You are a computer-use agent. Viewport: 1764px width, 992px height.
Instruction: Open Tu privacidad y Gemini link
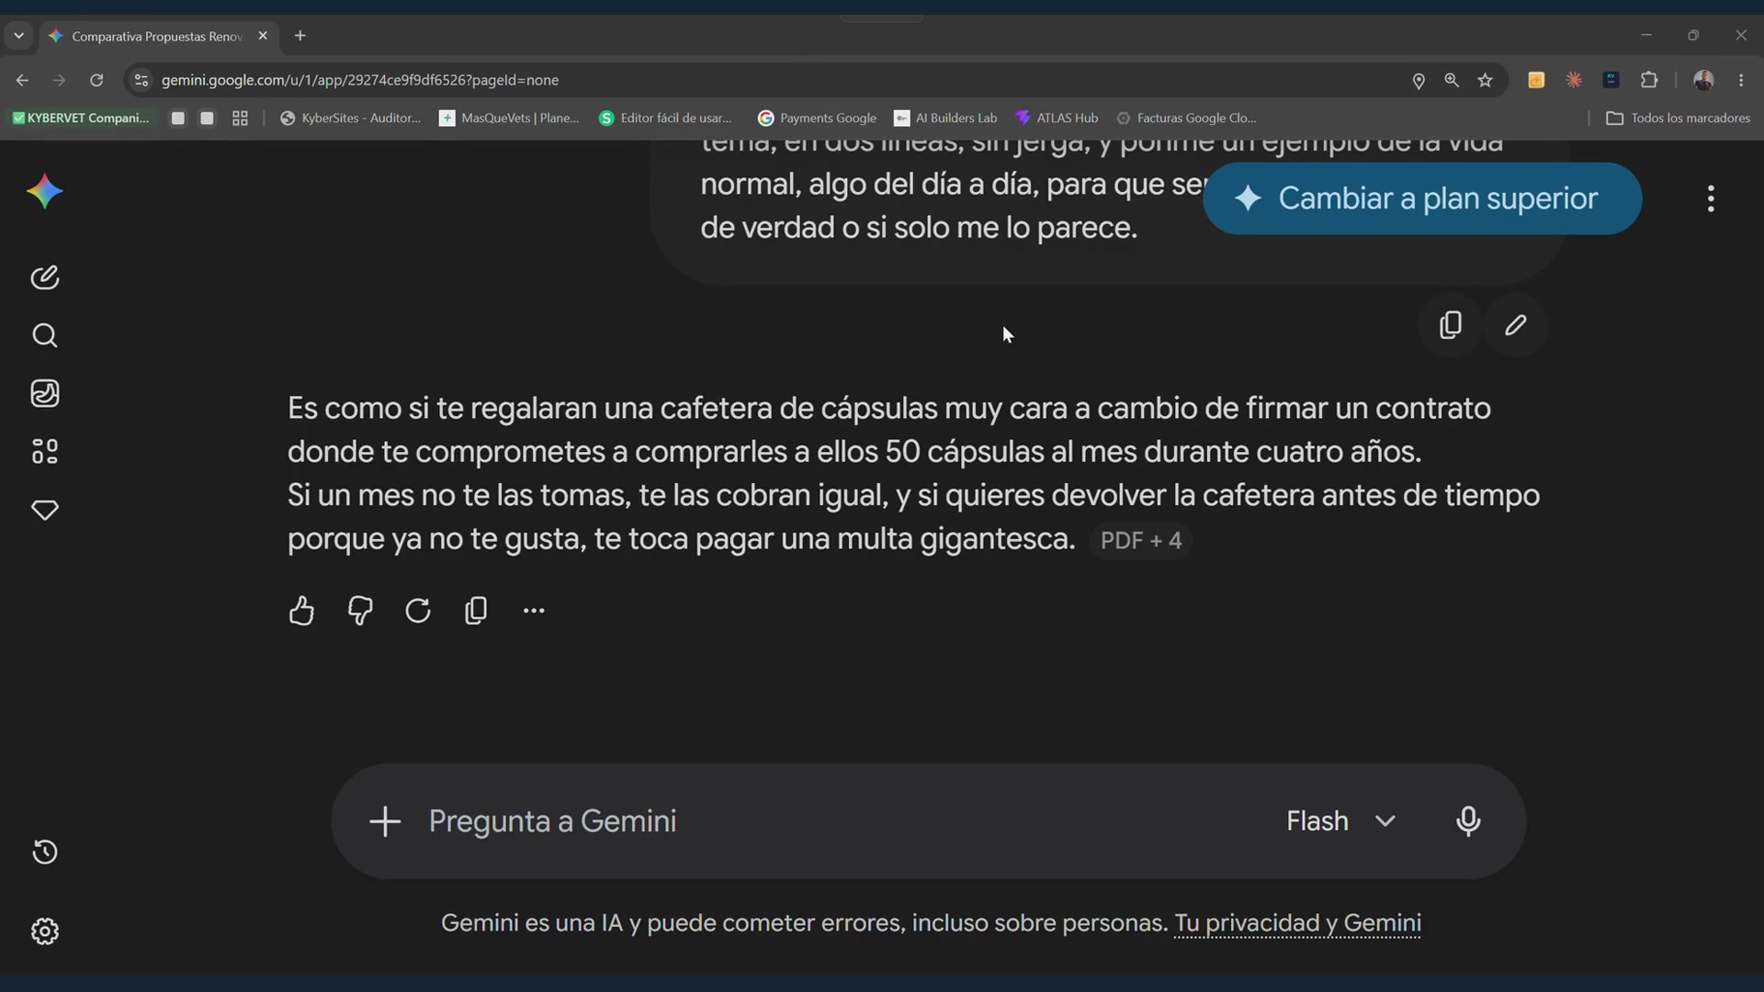pos(1297,923)
